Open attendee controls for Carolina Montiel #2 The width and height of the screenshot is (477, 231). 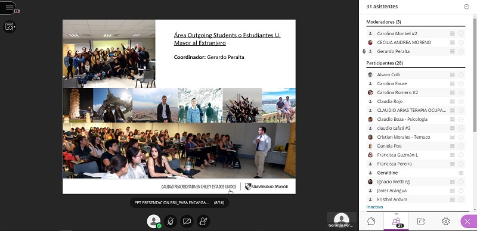click(461, 33)
